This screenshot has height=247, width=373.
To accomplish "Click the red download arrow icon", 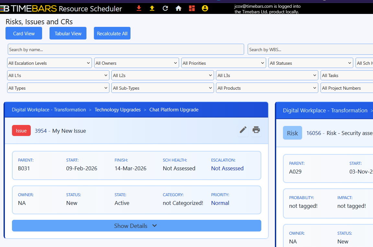I will [x=139, y=8].
